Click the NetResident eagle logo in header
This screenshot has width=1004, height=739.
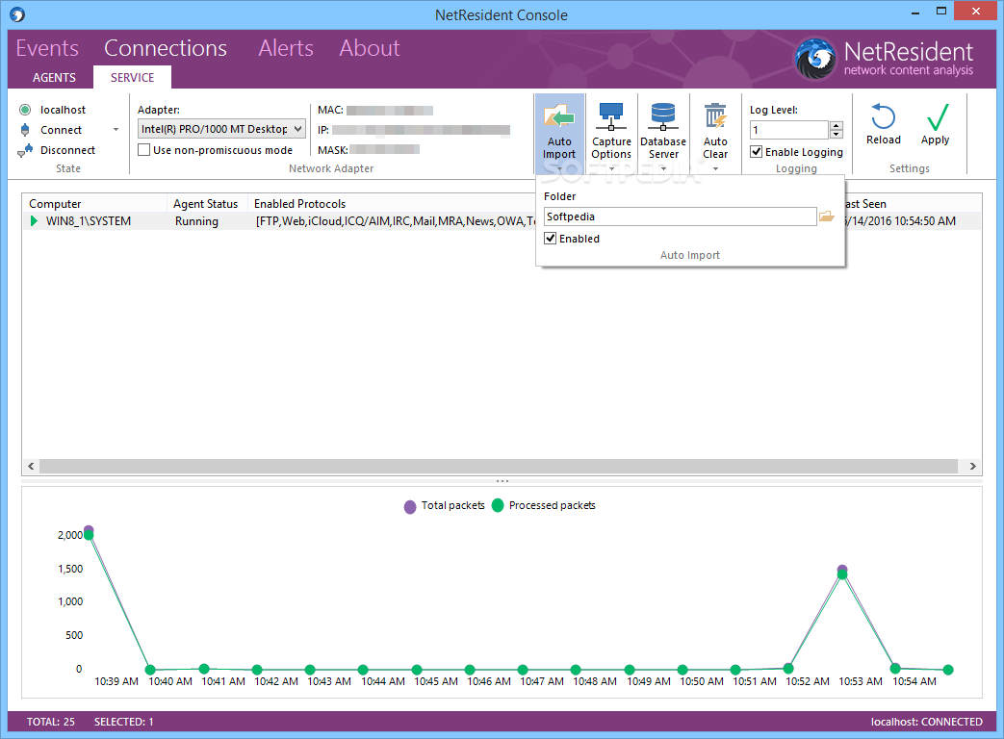(x=815, y=59)
